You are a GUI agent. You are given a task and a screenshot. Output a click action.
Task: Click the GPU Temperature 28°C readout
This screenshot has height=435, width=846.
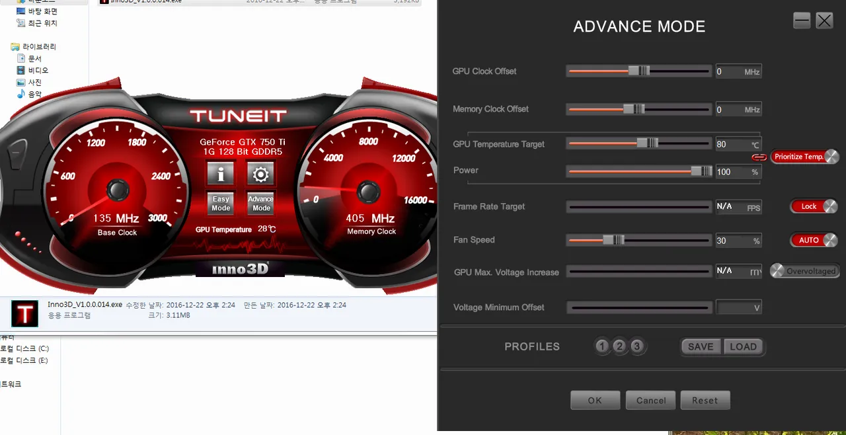coord(236,229)
